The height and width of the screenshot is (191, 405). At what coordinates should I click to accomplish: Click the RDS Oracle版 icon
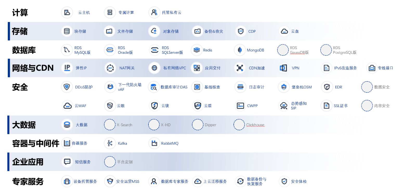click(x=110, y=50)
